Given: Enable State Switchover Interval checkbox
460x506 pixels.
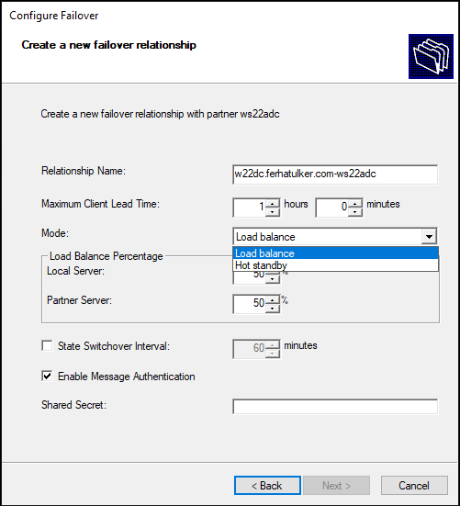Looking at the screenshot, I should click(x=47, y=345).
